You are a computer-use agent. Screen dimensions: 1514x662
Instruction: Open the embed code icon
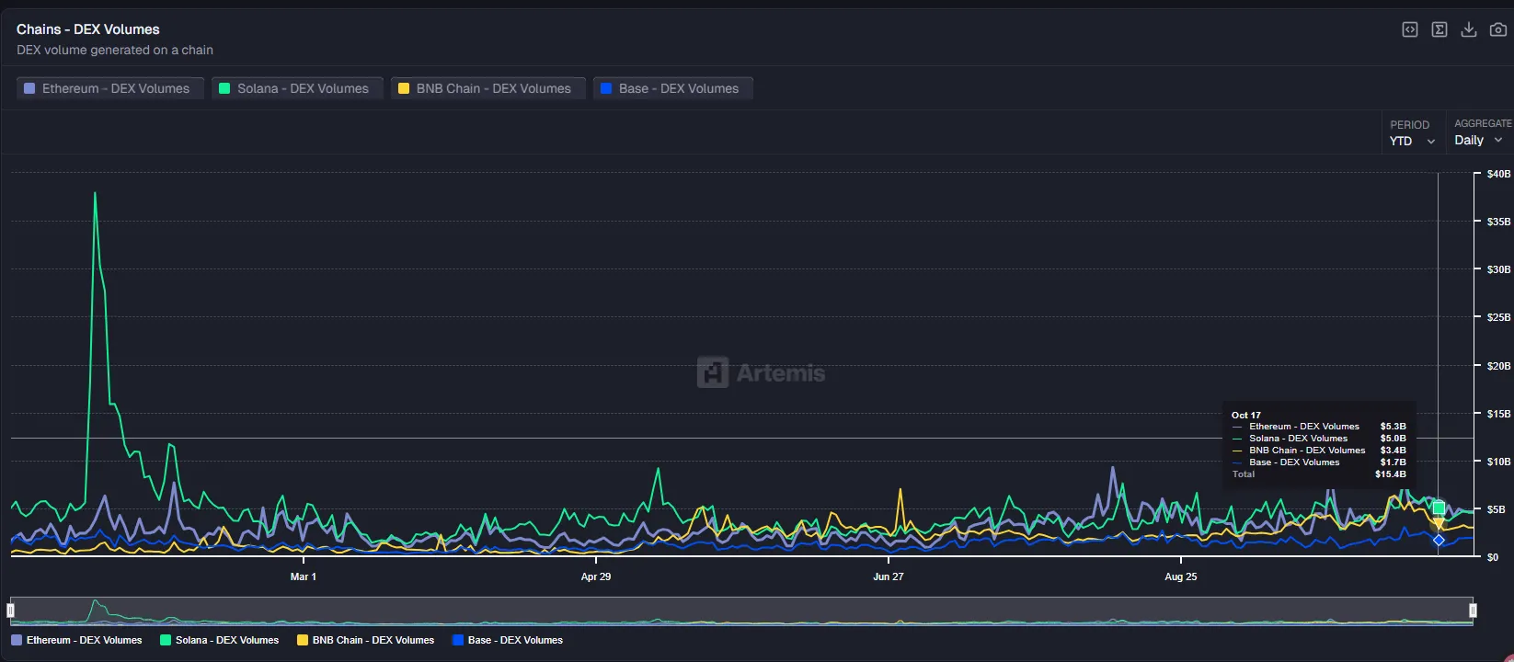point(1409,29)
